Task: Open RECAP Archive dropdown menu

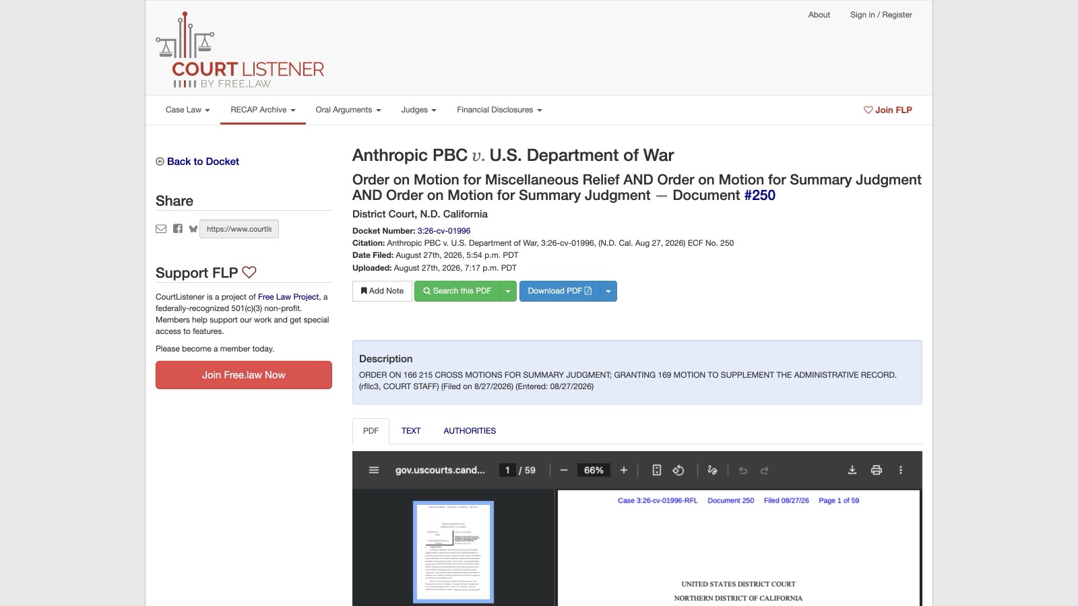Action: pyautogui.click(x=263, y=110)
